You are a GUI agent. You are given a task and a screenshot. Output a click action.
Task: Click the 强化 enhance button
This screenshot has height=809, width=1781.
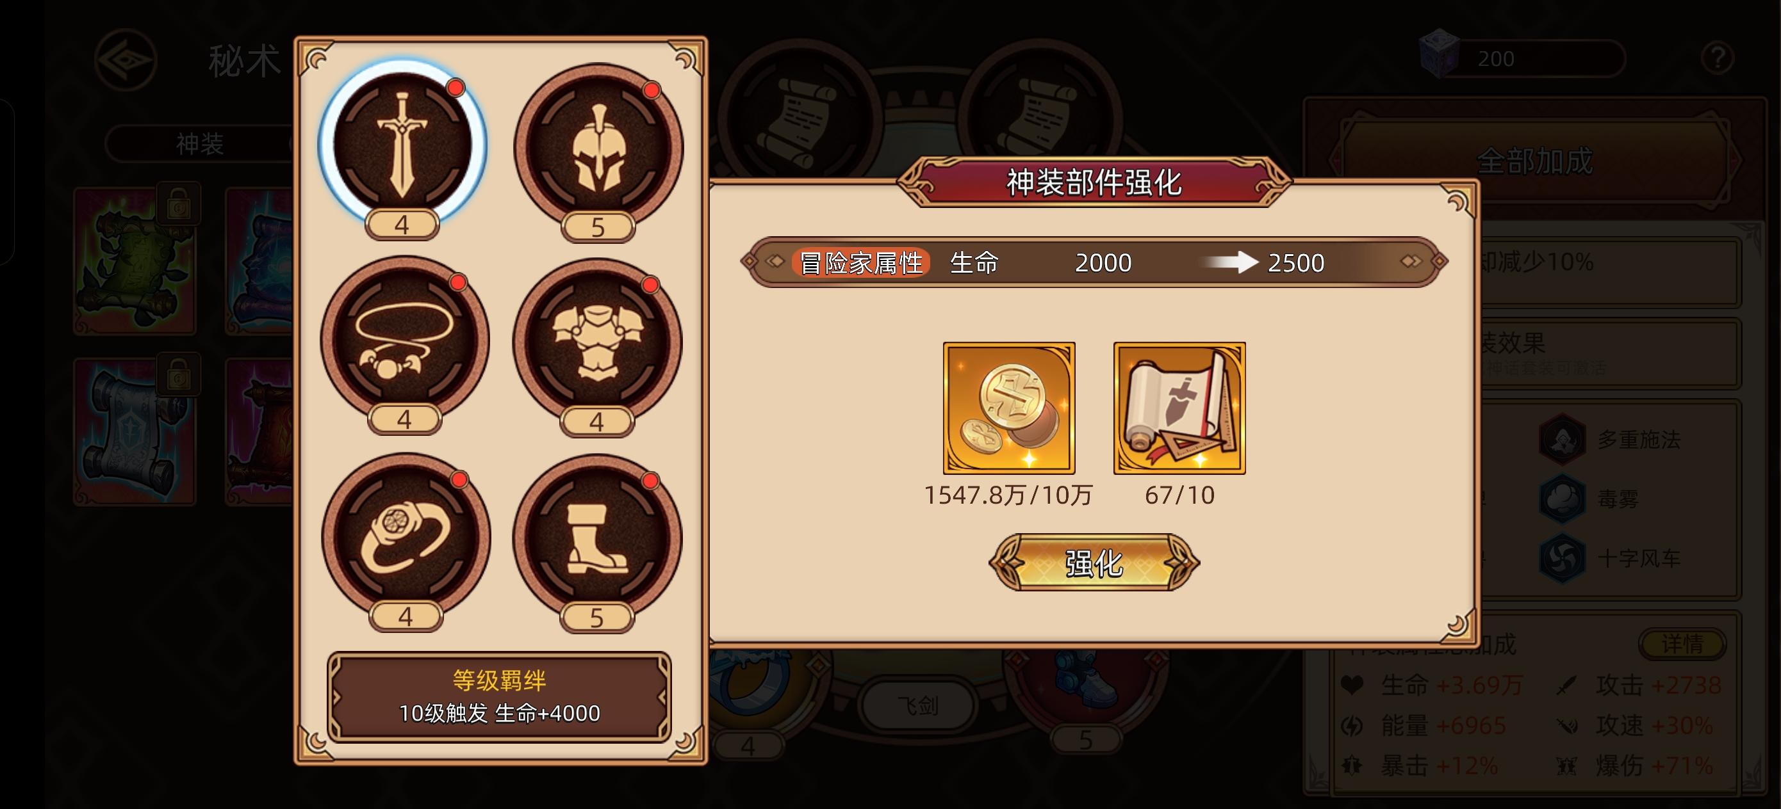tap(1094, 563)
